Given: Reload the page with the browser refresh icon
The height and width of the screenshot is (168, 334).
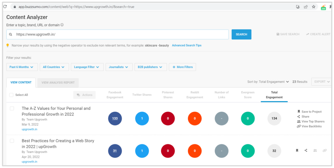Looking at the screenshot, I should [5, 6].
